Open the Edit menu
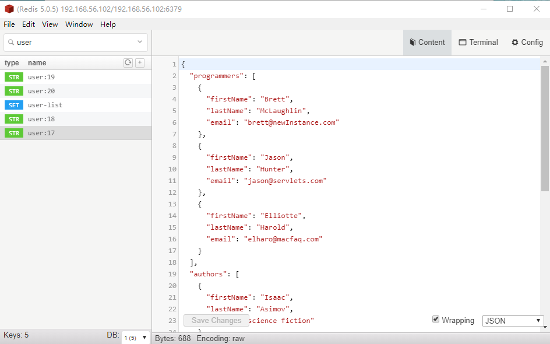Screen dimensions: 550x344 tap(29, 24)
